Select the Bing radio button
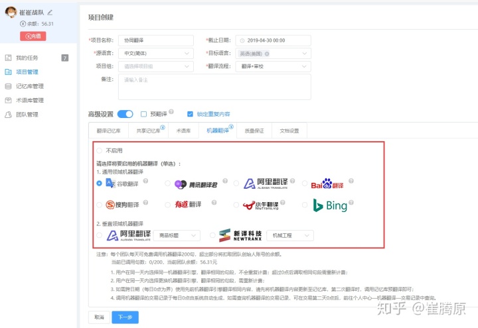 [x=305, y=205]
